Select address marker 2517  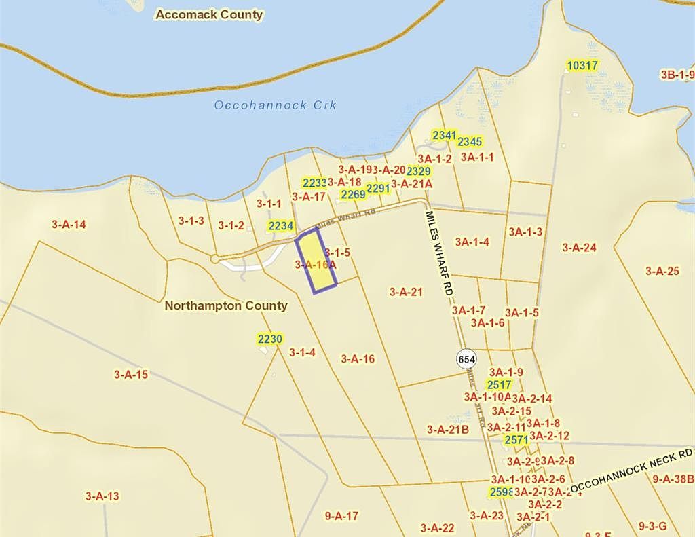pyautogui.click(x=499, y=385)
